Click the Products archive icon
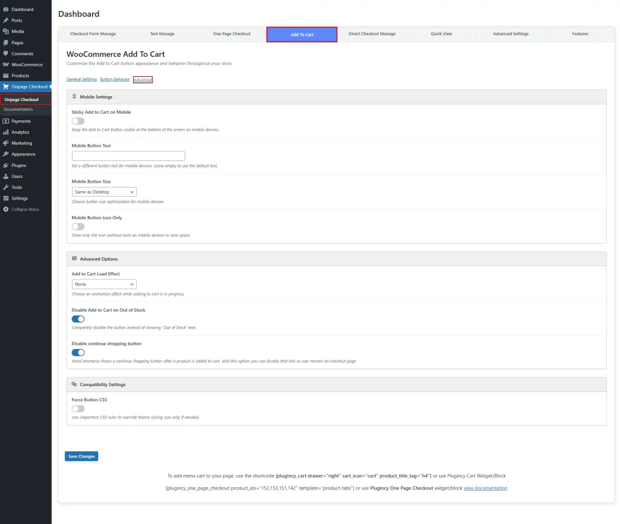Screen dimensions: 620x524 5,76
